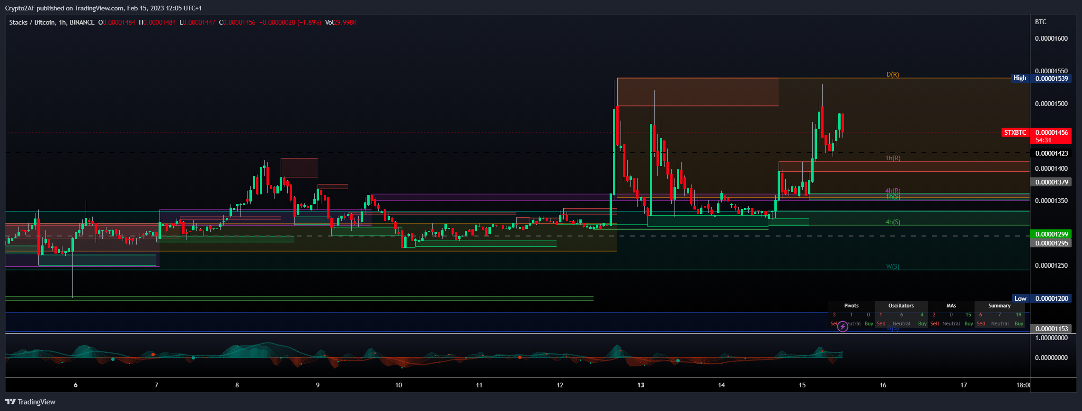Click the 0.00001423 dashed line price label

click(x=1052, y=153)
